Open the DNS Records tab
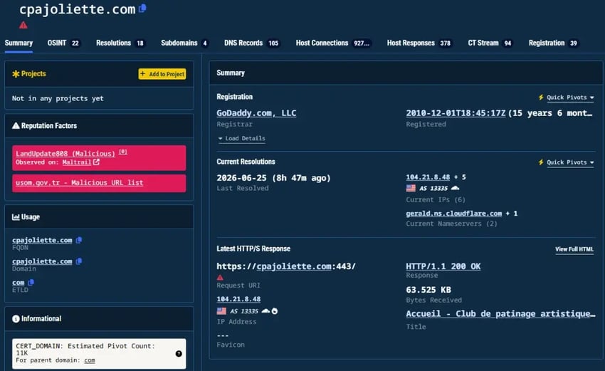Viewport: 605px width, 371px height. [251, 43]
